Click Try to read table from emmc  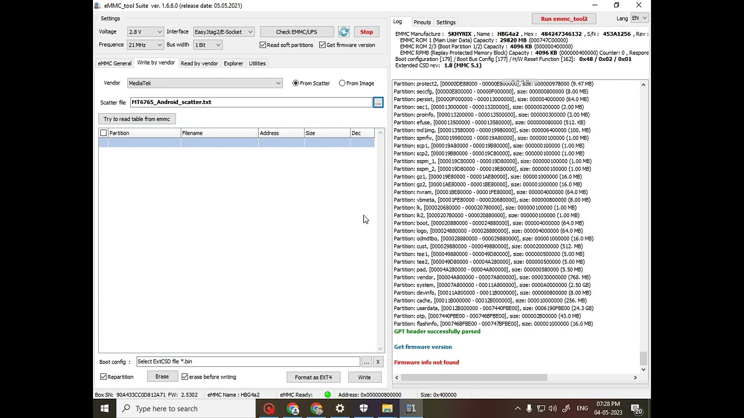137,119
